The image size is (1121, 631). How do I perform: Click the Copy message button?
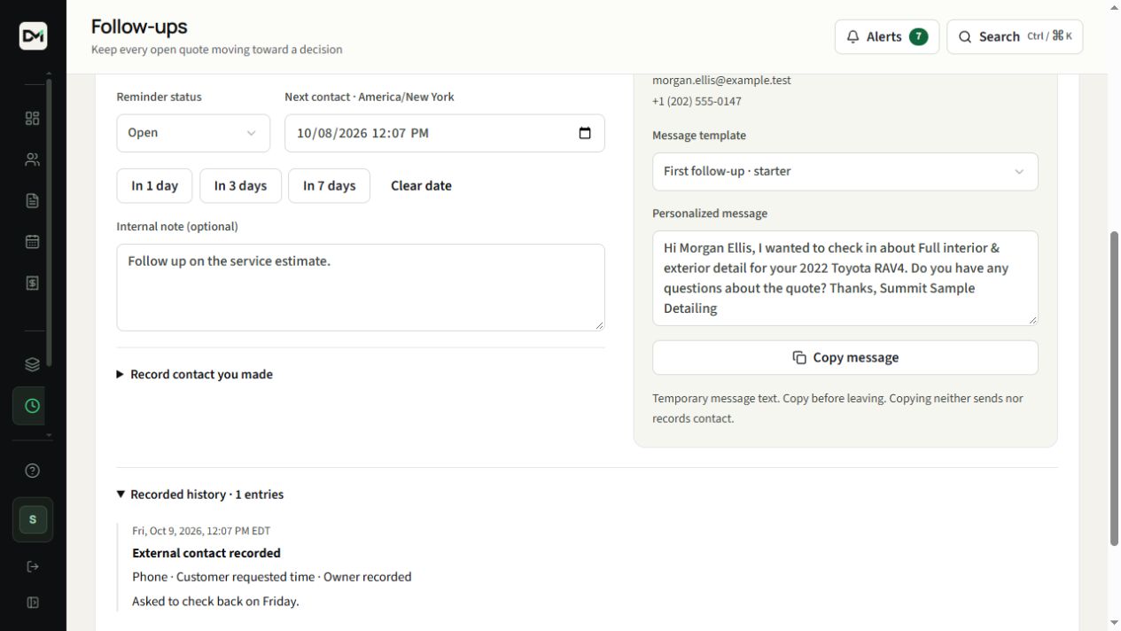point(845,357)
